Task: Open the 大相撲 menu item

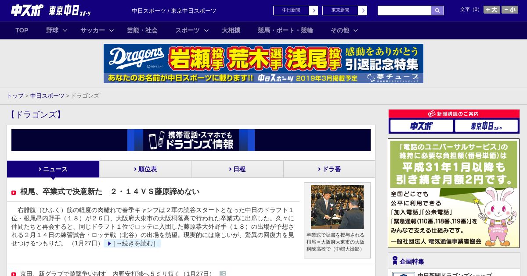Action: 231,30
